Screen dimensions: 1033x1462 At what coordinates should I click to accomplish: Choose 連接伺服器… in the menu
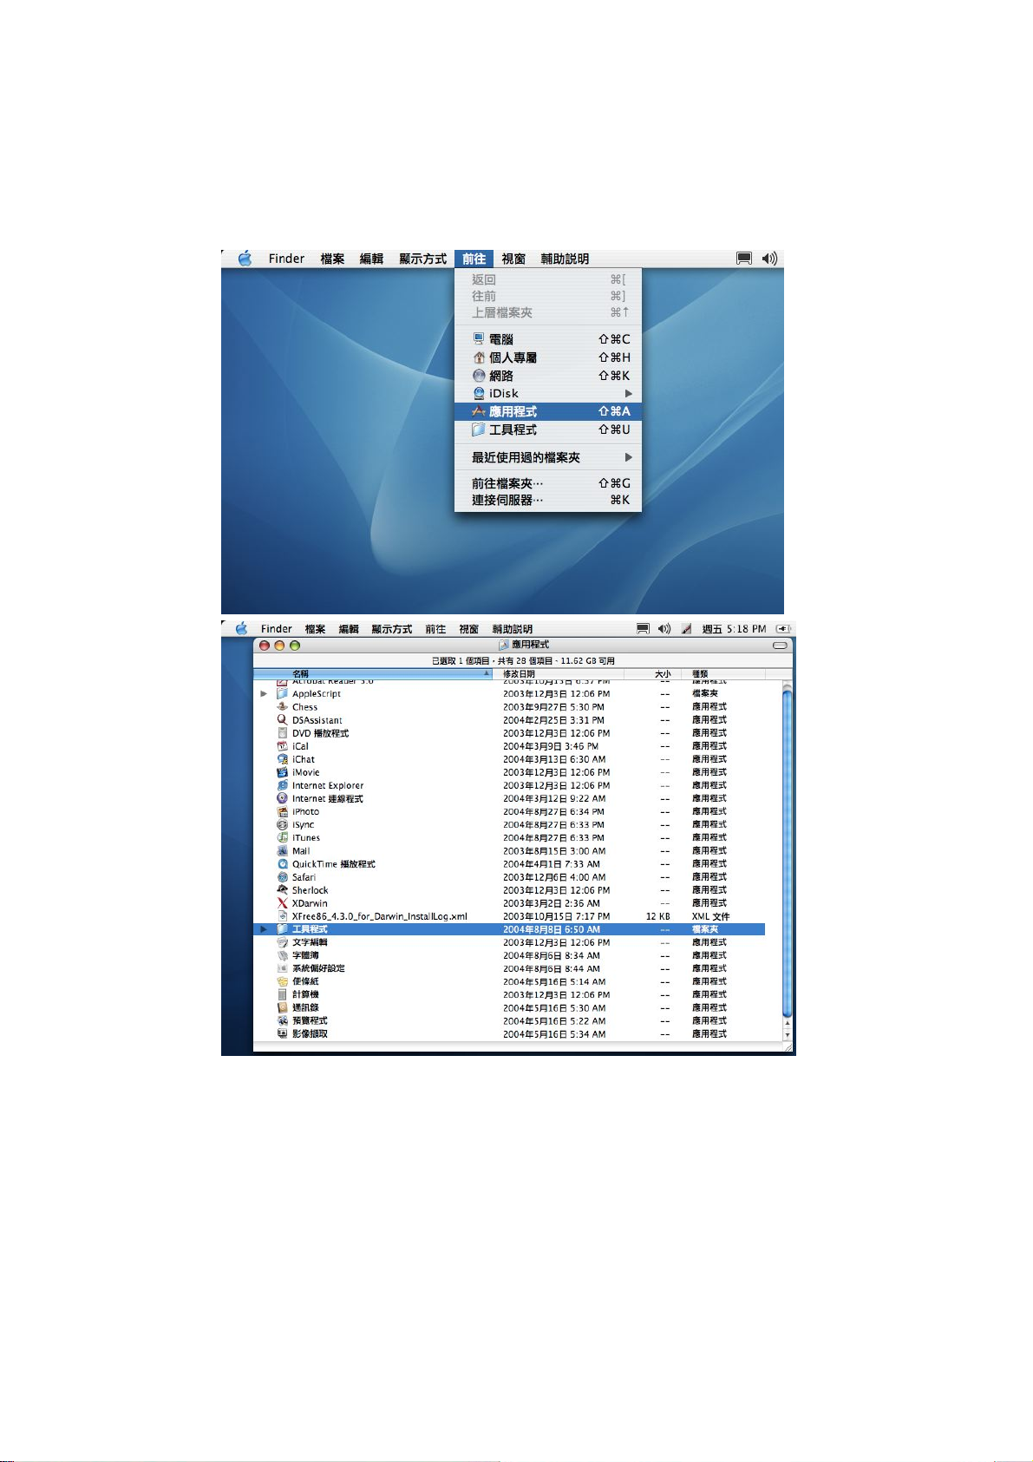(548, 500)
